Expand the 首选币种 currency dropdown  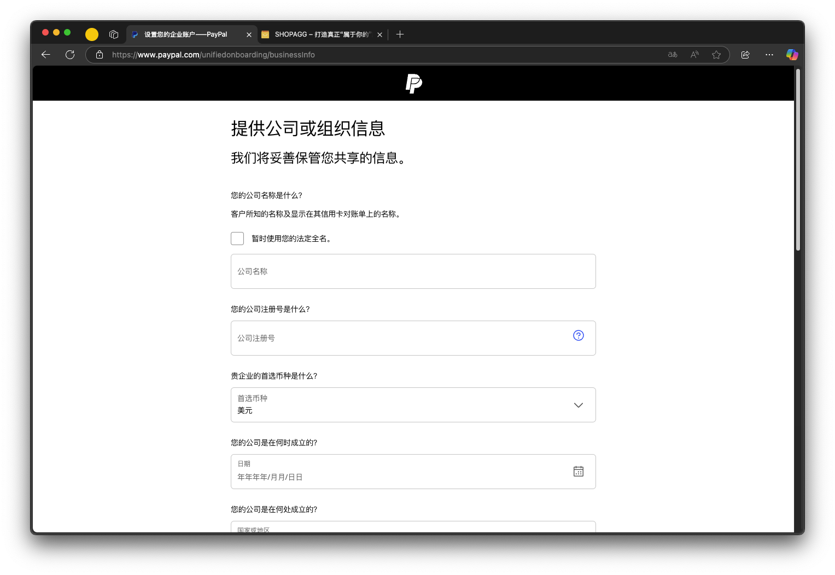point(413,405)
